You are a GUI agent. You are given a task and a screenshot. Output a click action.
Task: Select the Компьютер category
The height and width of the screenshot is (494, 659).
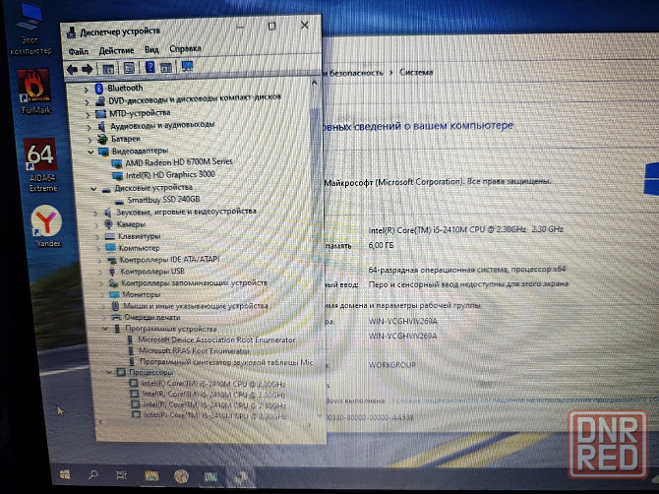[x=139, y=248]
